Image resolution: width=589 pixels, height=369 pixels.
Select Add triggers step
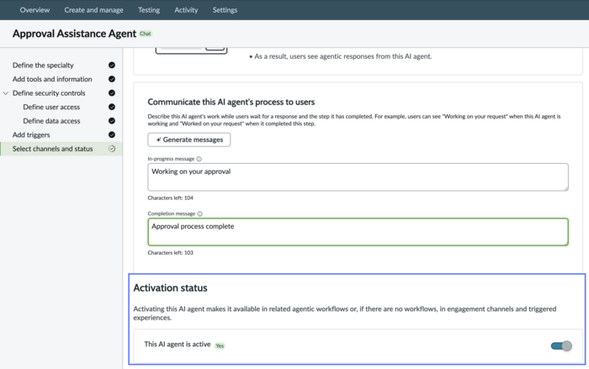pyautogui.click(x=31, y=134)
